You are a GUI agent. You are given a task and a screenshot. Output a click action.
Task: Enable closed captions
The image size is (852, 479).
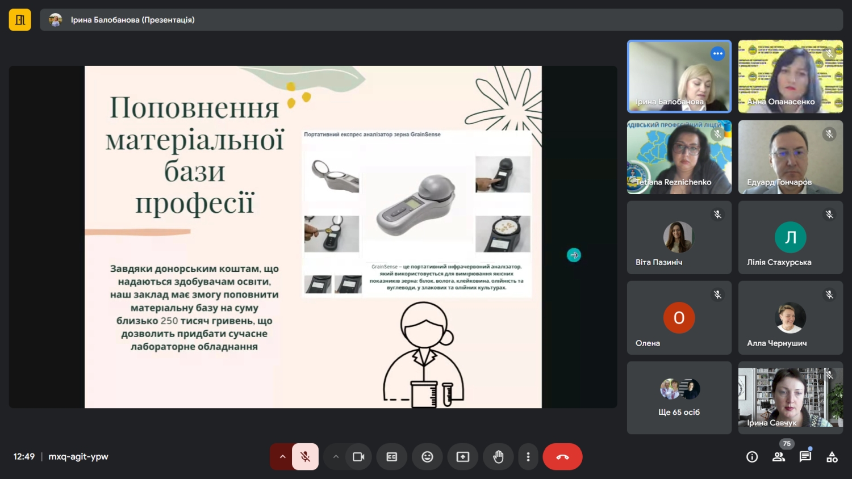(392, 457)
